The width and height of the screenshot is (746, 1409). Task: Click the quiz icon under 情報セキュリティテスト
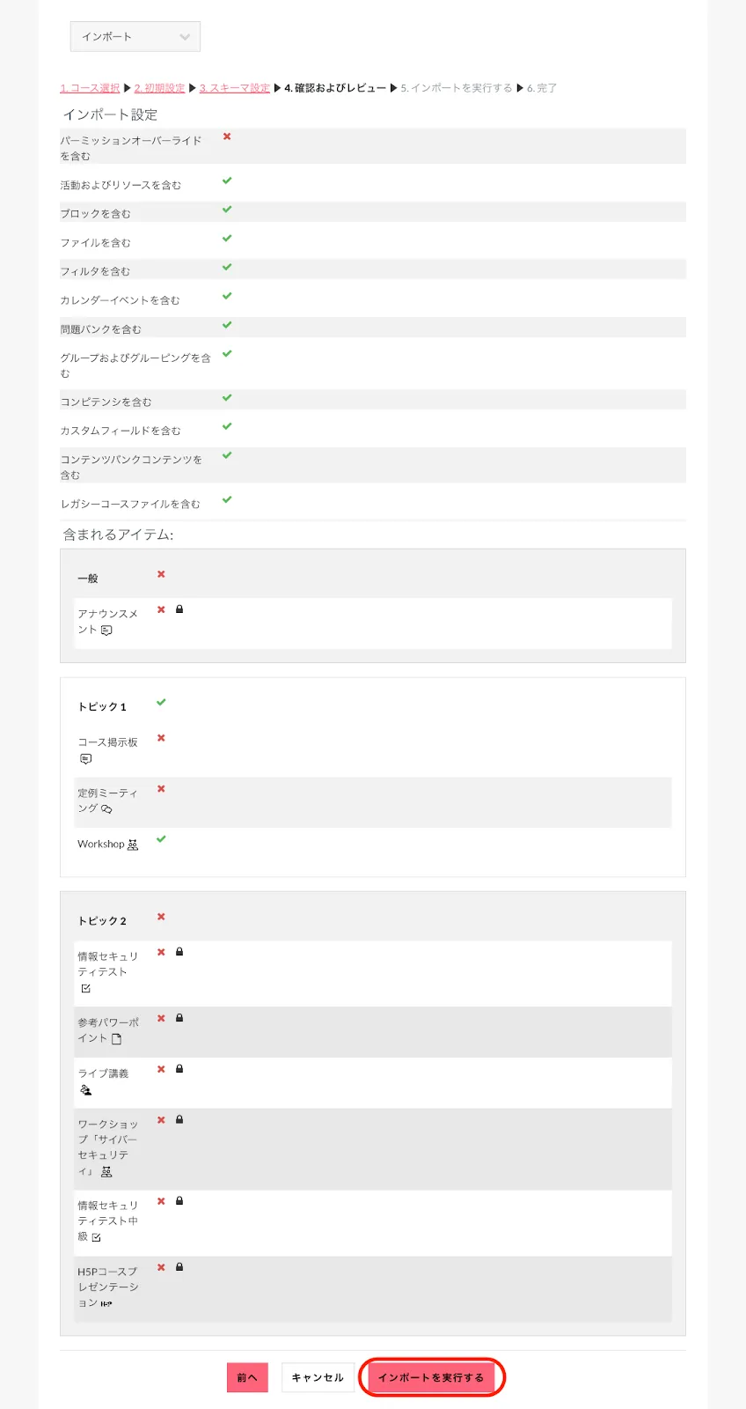click(x=85, y=989)
